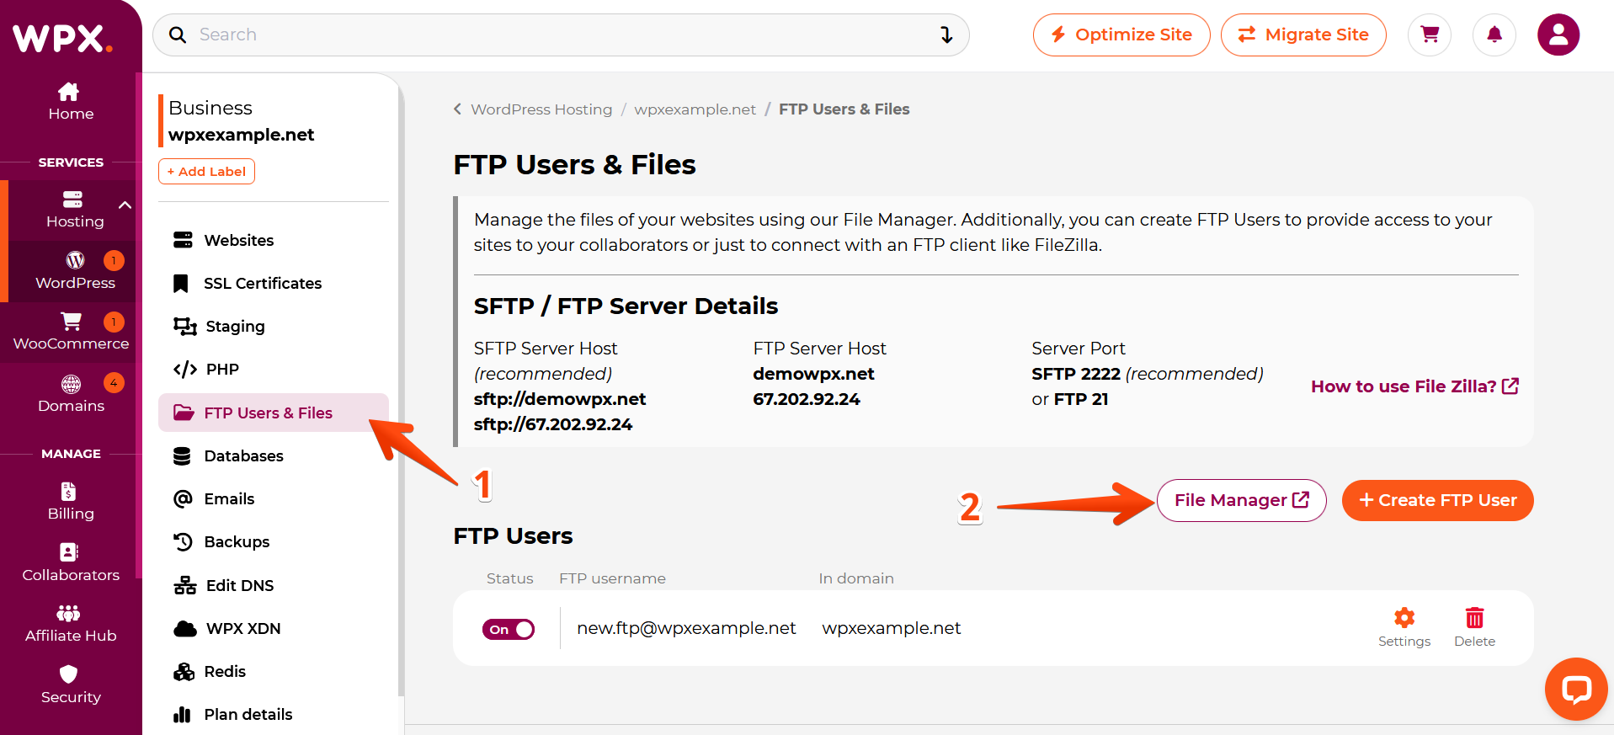
Task: Open the Security shield section
Action: coord(71,684)
